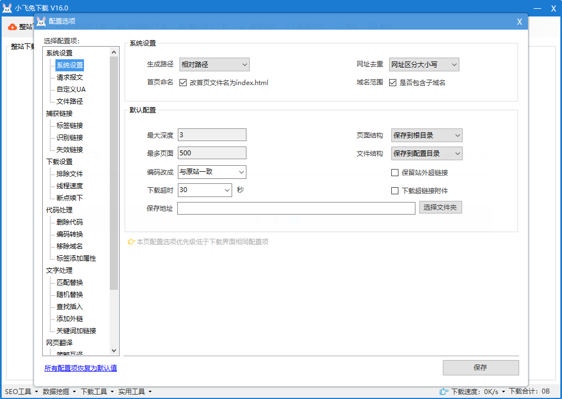562x399 pixels.
Task: Select 标签添加属性 in the config tree
Action: (76, 258)
